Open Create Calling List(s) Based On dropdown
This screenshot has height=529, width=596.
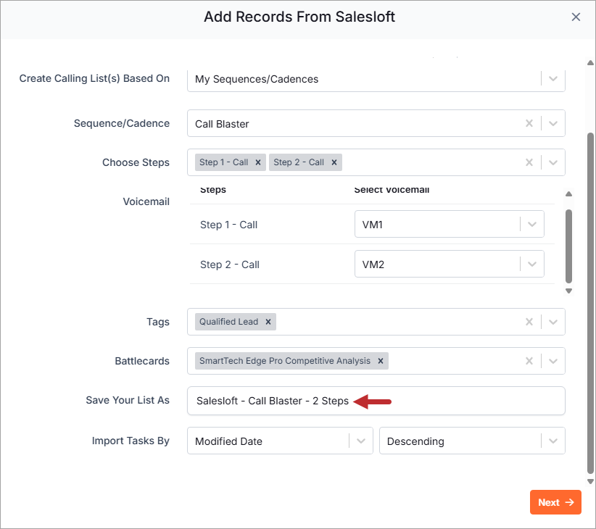pos(376,79)
